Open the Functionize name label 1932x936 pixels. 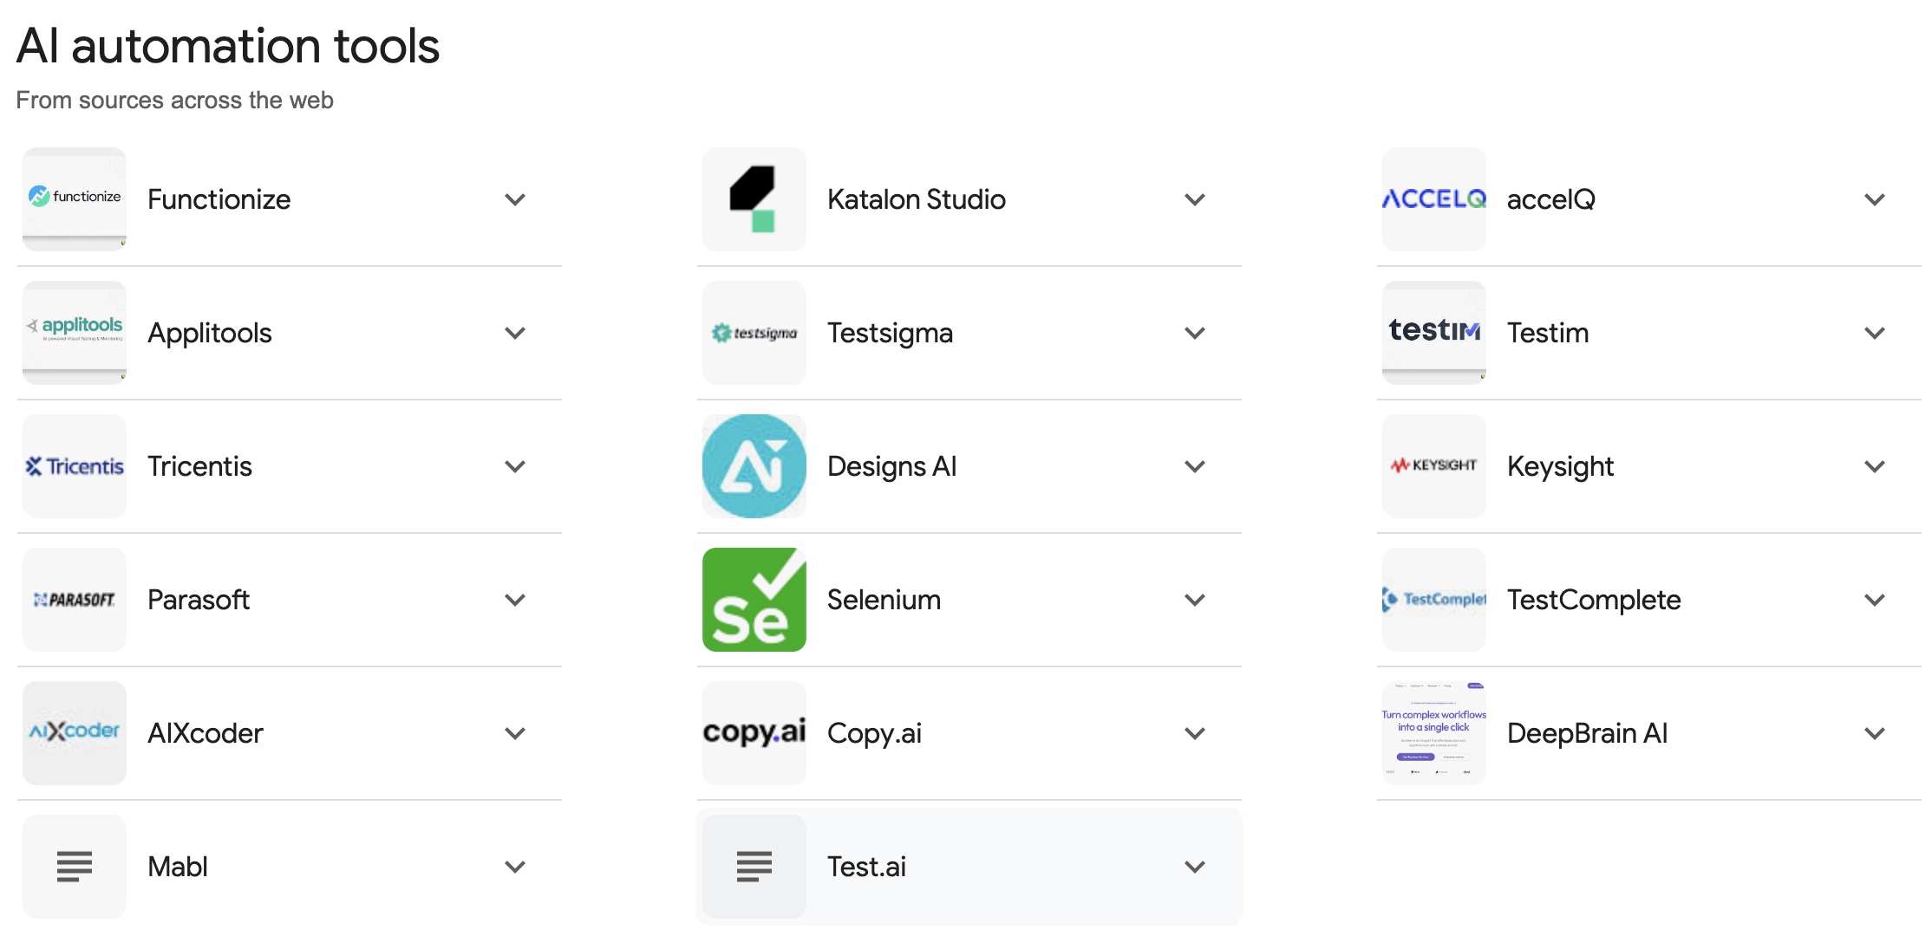[x=219, y=199]
